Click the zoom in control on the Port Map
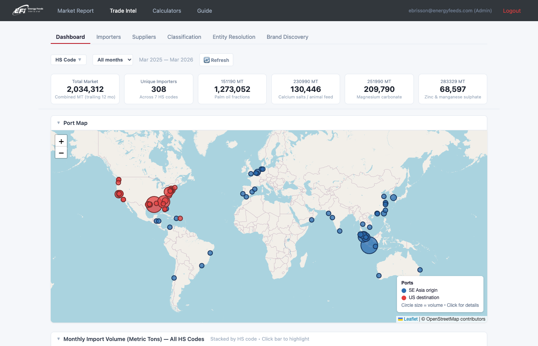 [x=61, y=141]
